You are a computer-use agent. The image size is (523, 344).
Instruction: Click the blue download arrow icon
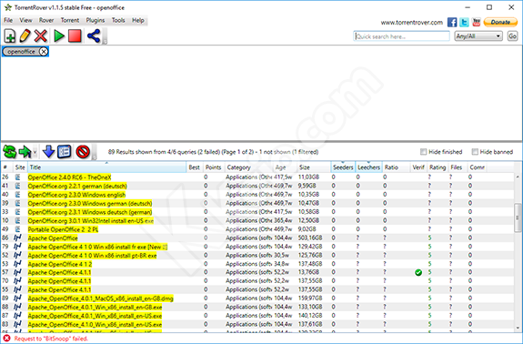tap(49, 152)
